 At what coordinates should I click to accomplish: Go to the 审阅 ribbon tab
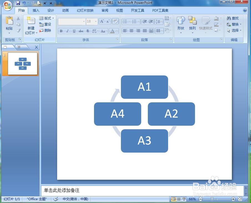105,11
